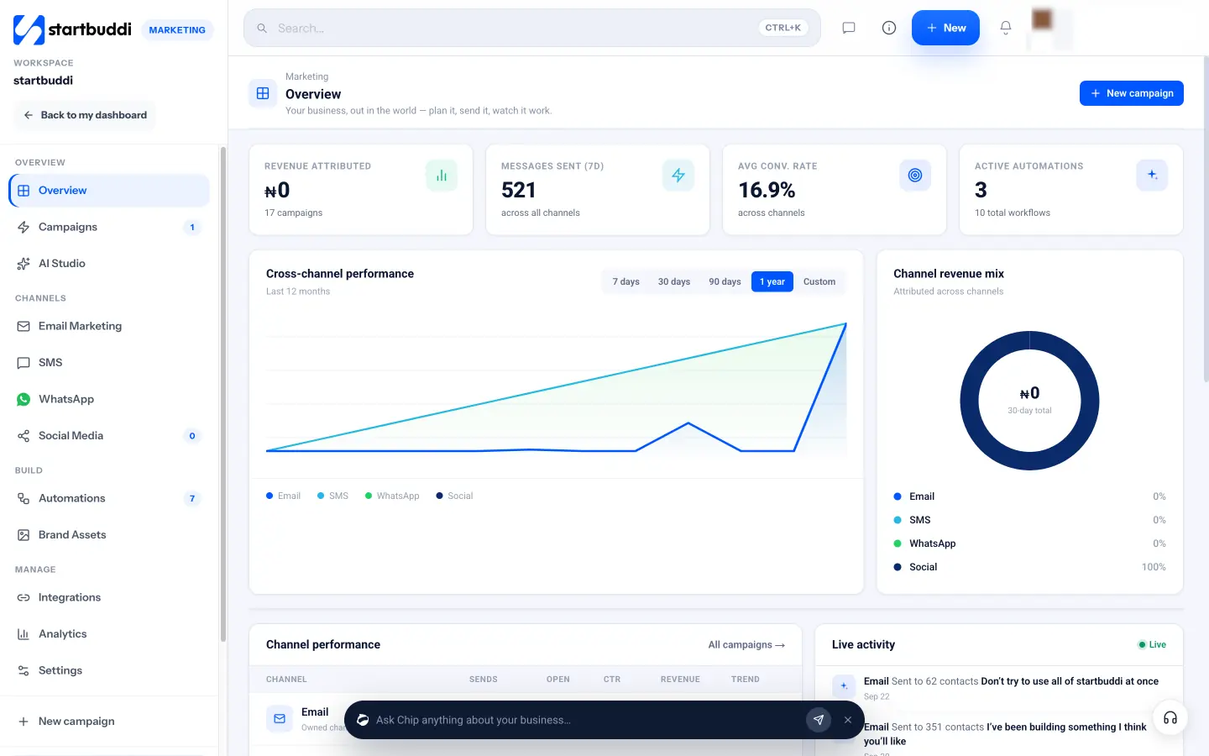
Task: Click the user avatar thumbnail
Action: (x=1042, y=20)
